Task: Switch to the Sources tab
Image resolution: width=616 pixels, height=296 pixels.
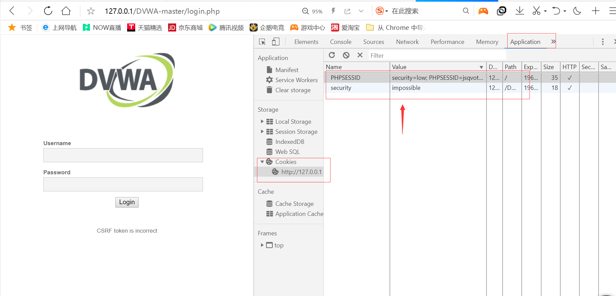Action: pyautogui.click(x=373, y=42)
